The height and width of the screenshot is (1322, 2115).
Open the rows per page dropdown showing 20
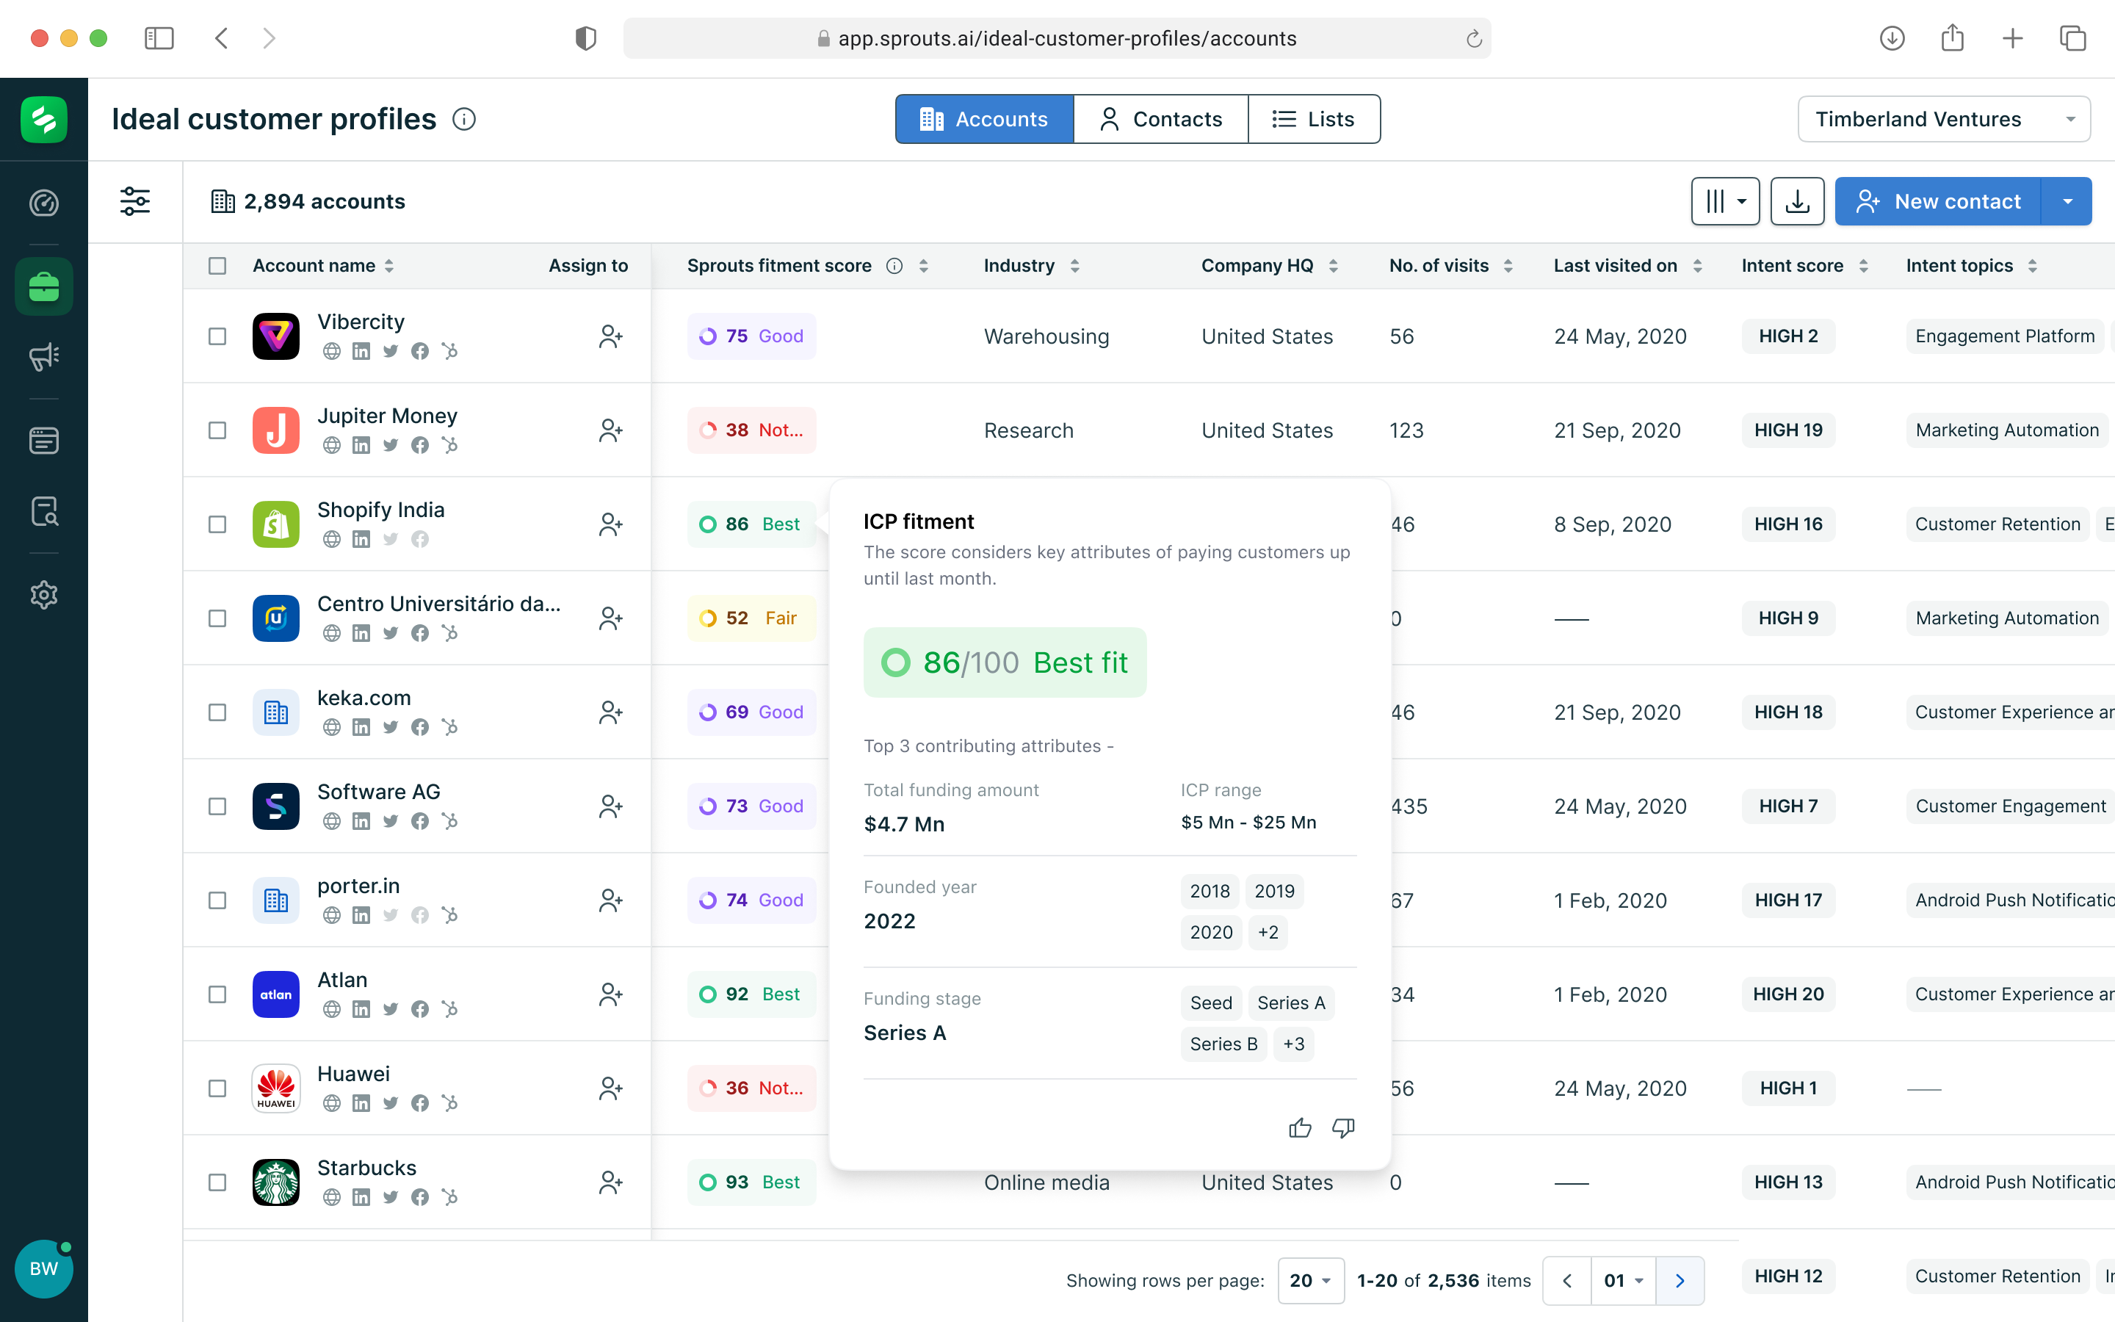pos(1310,1280)
